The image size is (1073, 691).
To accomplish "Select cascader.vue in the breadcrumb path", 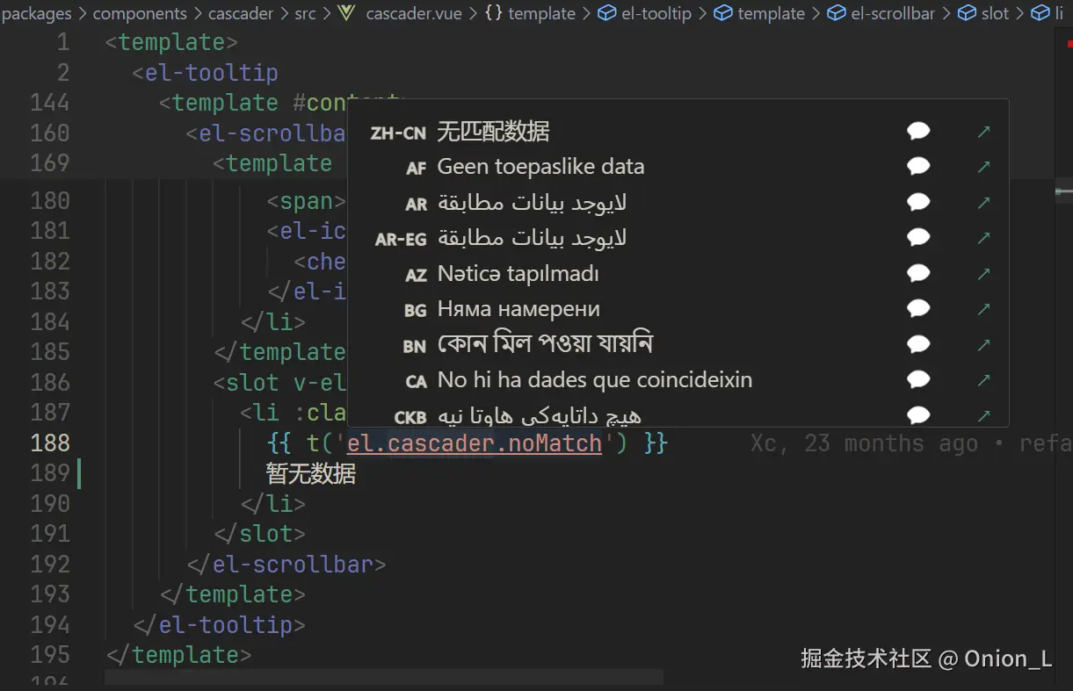I will [414, 13].
